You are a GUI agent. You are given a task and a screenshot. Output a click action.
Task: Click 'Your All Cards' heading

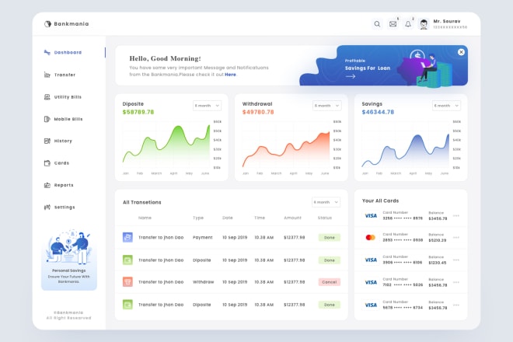pos(381,201)
